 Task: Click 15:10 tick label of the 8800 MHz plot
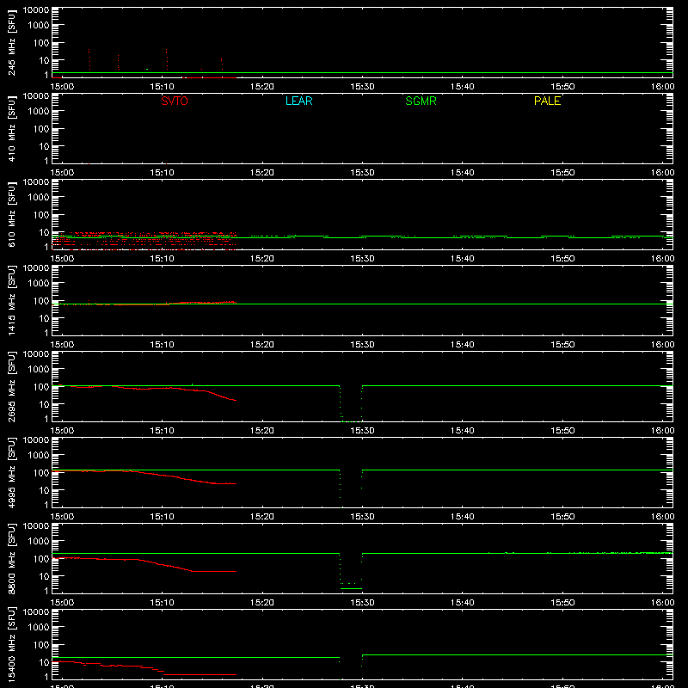162,603
